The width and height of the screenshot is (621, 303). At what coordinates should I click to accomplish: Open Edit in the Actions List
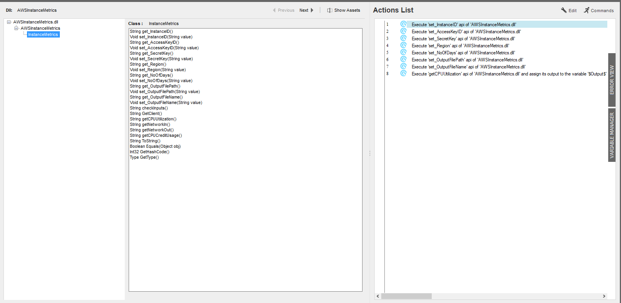[569, 11]
